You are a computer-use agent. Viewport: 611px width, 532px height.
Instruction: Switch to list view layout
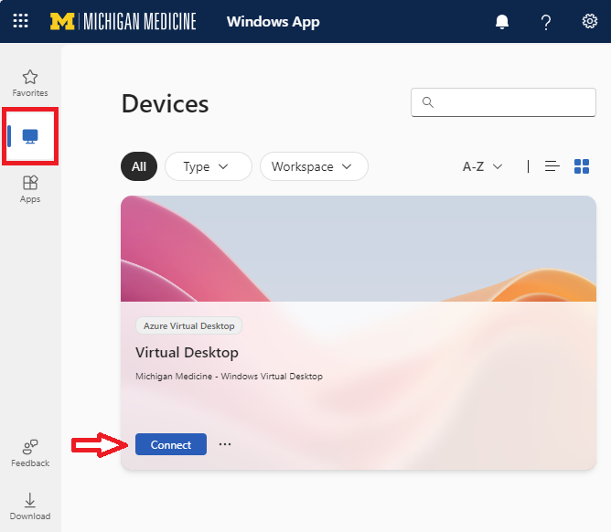point(552,166)
